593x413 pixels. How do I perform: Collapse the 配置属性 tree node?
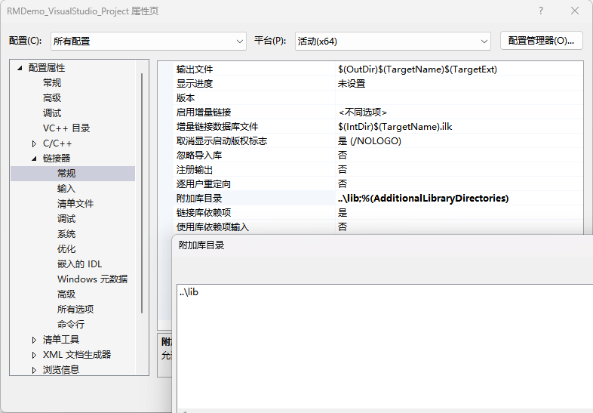[x=20, y=68]
